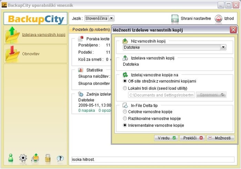The image size is (241, 169).
Task: Click the Možnosti button
Action: click(221, 138)
